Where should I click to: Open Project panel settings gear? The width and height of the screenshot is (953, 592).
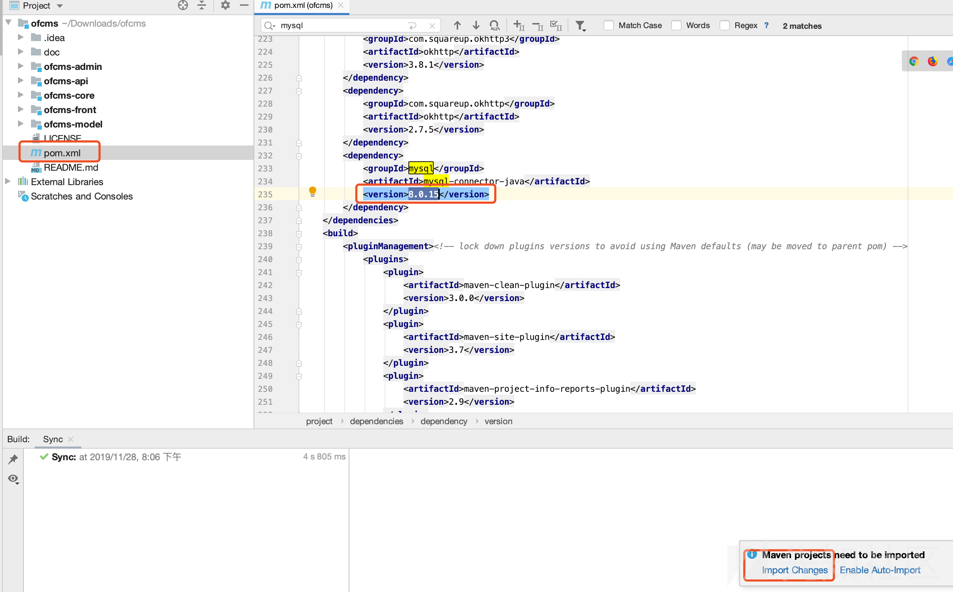[x=225, y=5]
